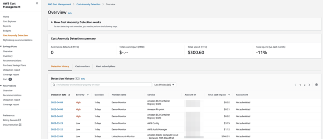
Task: Open Documentation link
Action: (11, 125)
